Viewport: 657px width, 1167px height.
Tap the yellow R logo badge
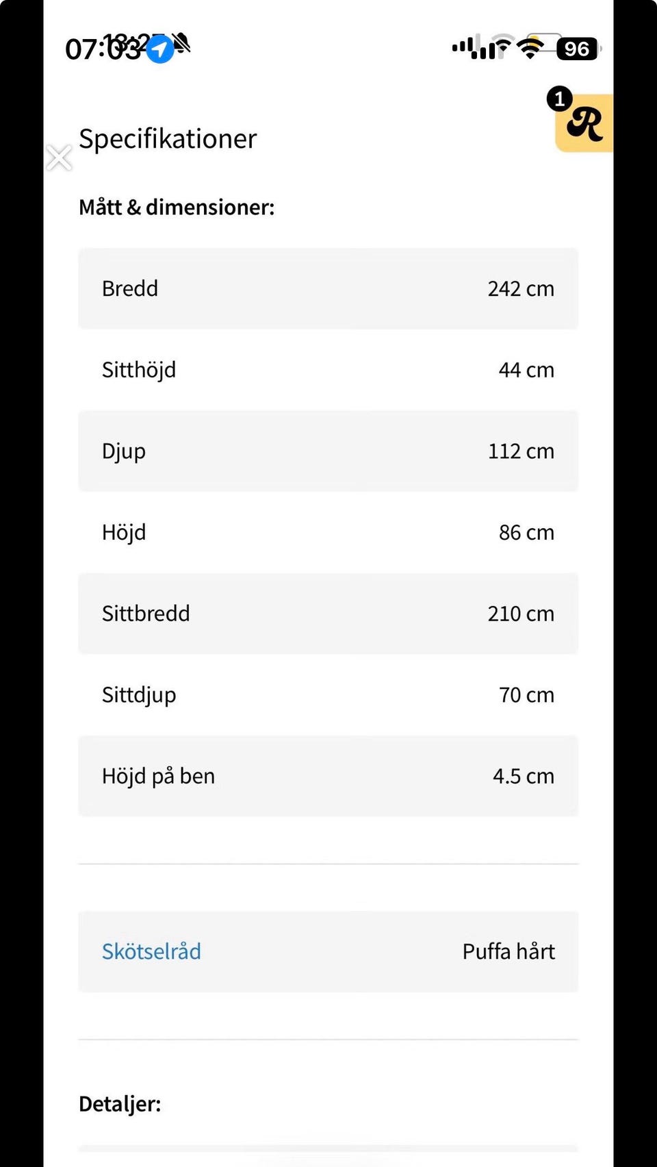[x=586, y=125]
